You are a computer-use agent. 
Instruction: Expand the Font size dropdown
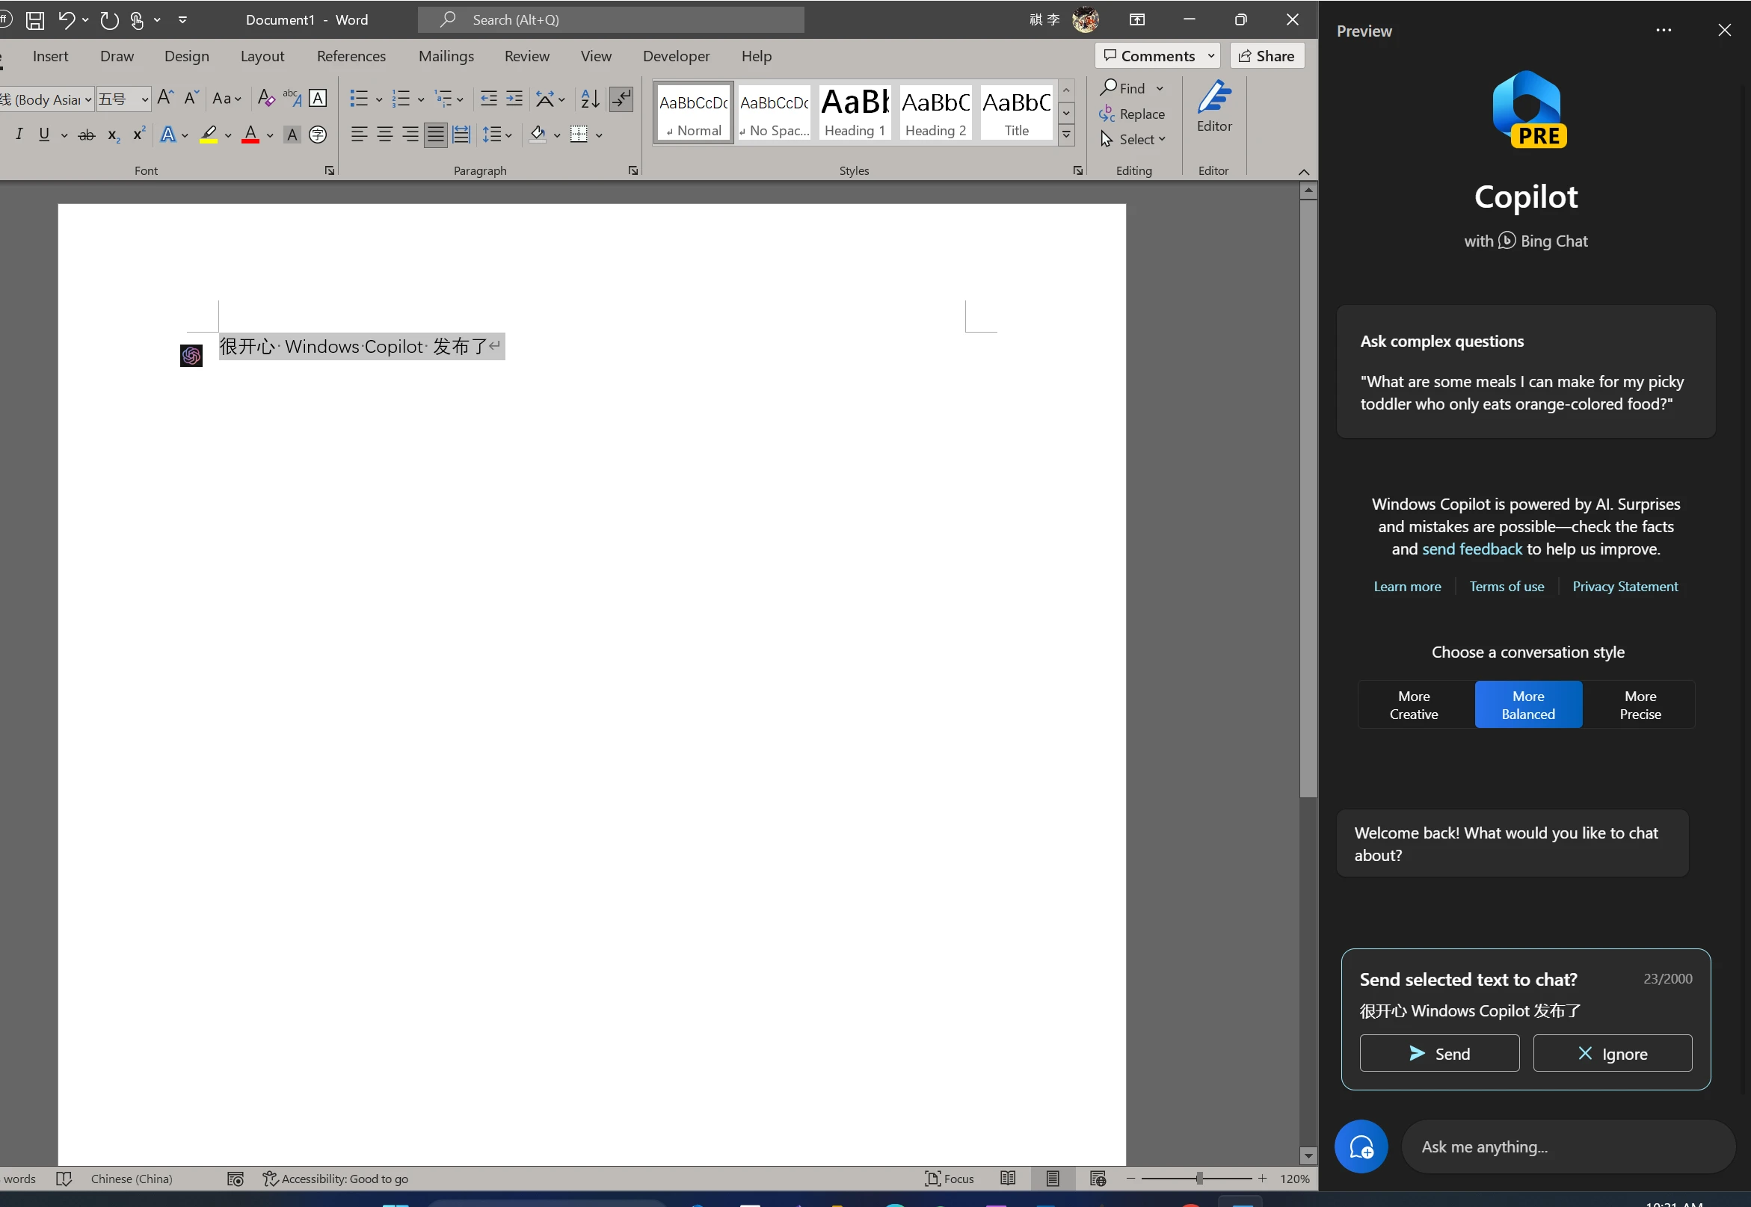pyautogui.click(x=144, y=99)
